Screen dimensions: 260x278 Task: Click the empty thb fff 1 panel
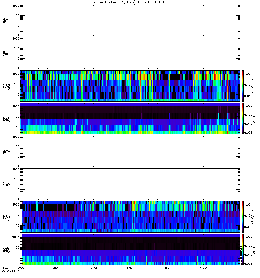click(130, 21)
